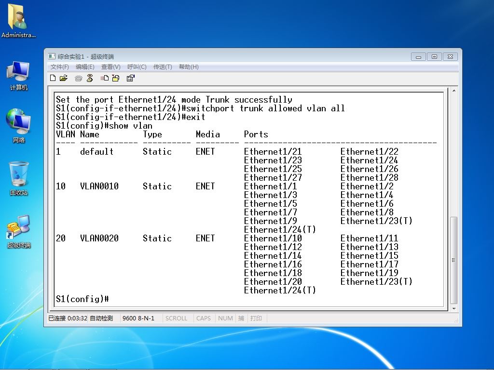Open the 编辑(E) menu
The height and width of the screenshot is (370, 494).
[85, 66]
